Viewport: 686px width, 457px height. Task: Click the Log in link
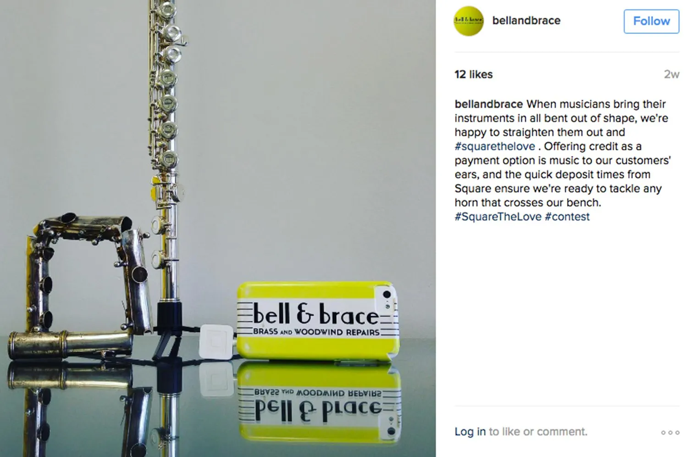click(470, 432)
